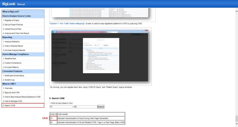Click CWE ID 80 in results table
Screen dimensions: 238x127
pyautogui.click(x=53, y=122)
